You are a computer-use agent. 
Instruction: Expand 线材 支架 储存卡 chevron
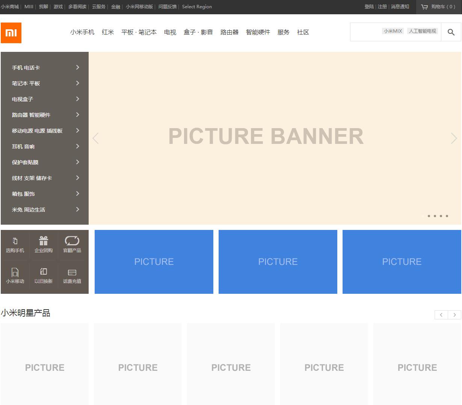coord(78,178)
